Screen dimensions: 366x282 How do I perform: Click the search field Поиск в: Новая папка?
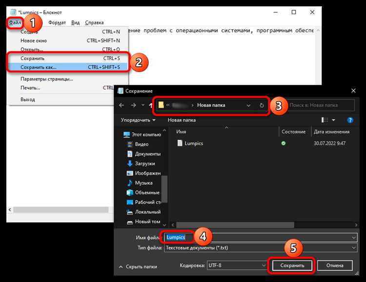tap(321, 105)
